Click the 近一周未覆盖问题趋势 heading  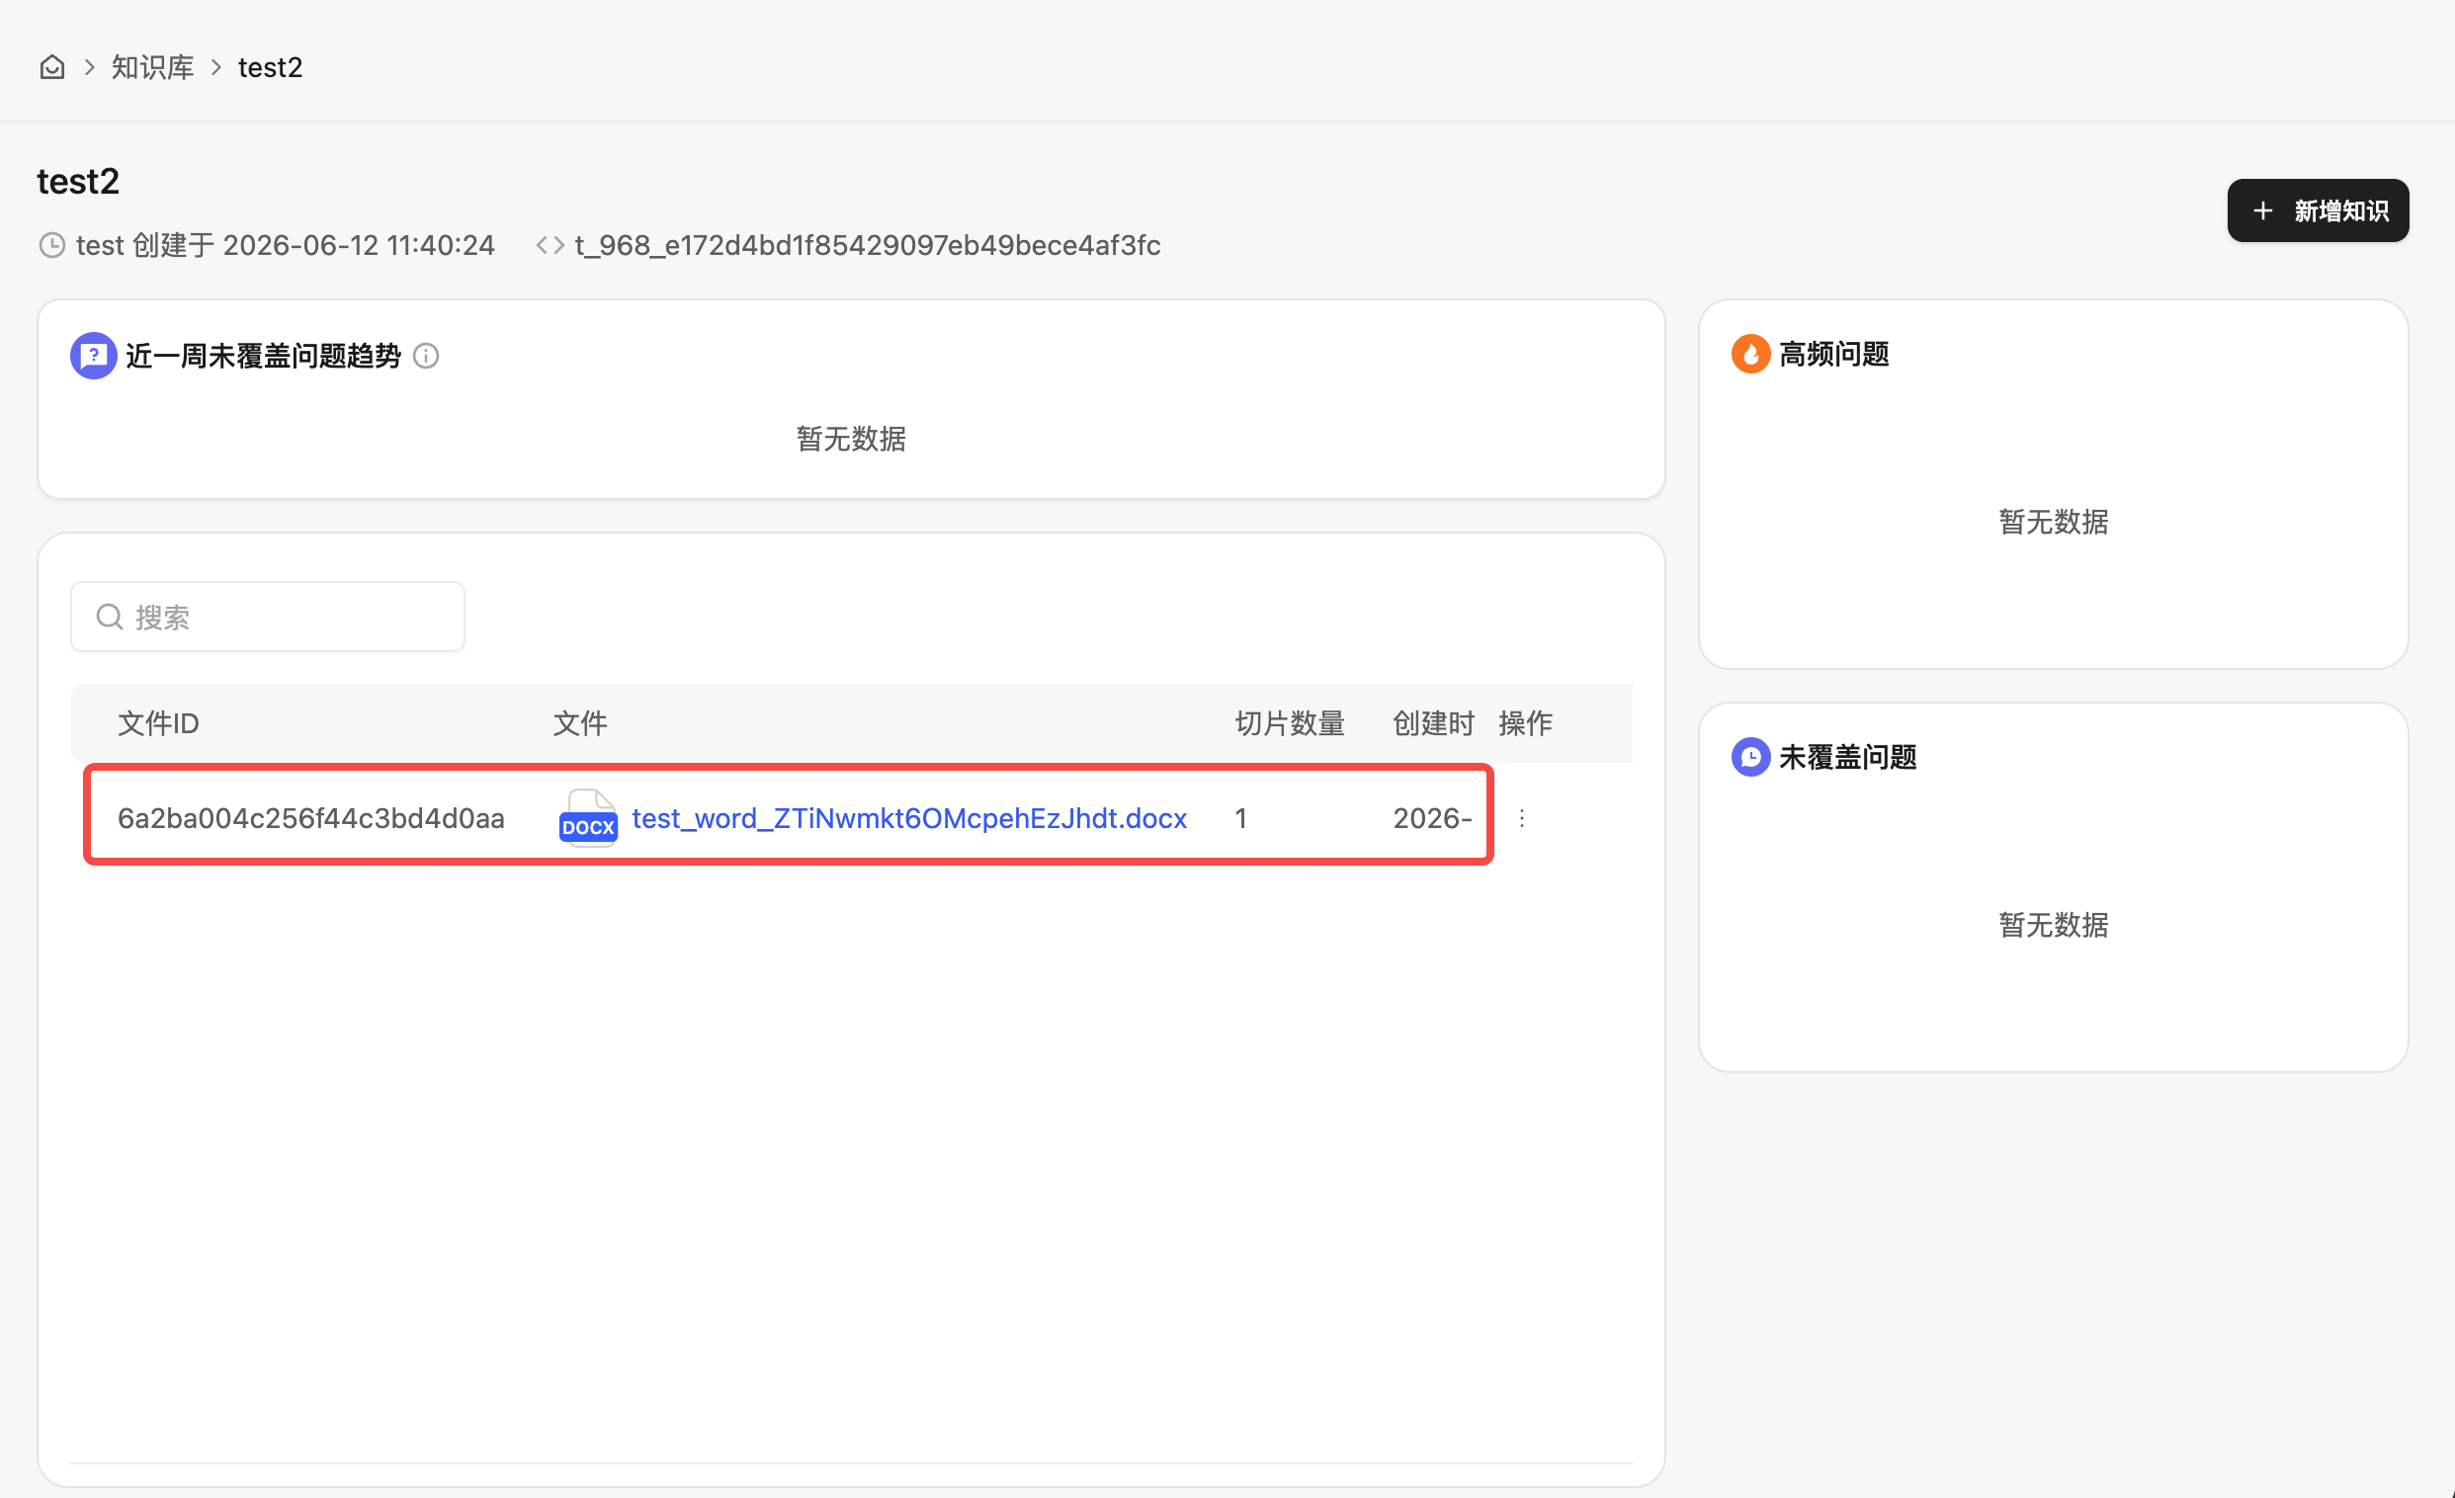coord(263,356)
